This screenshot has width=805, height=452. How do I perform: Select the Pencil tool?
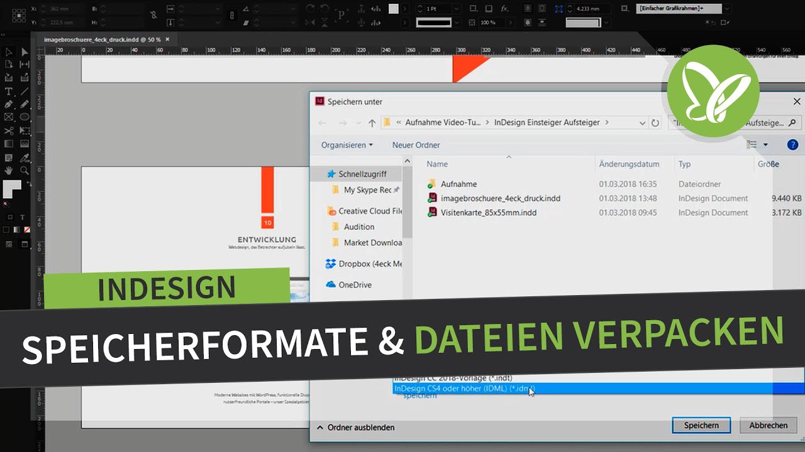point(25,104)
